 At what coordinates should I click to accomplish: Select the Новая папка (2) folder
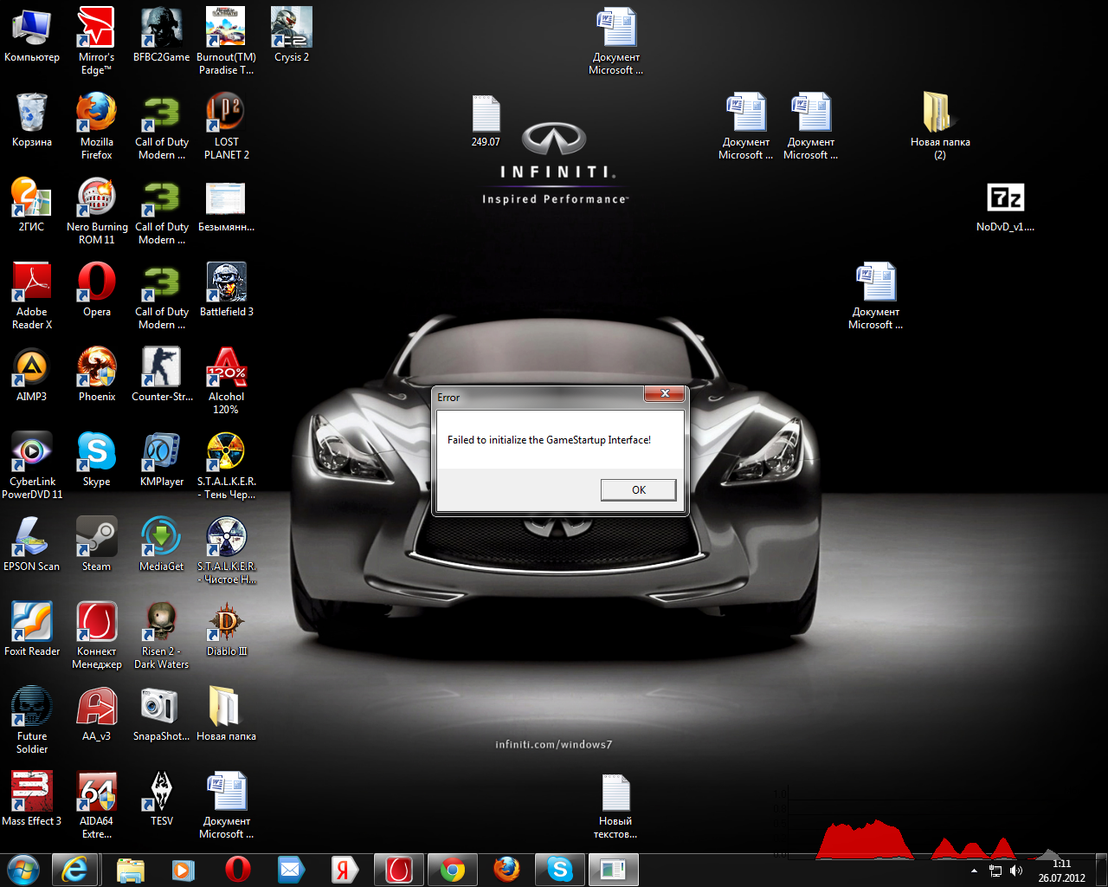click(x=940, y=126)
